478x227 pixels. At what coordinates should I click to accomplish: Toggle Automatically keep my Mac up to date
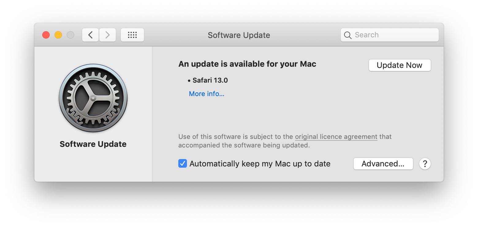click(183, 164)
